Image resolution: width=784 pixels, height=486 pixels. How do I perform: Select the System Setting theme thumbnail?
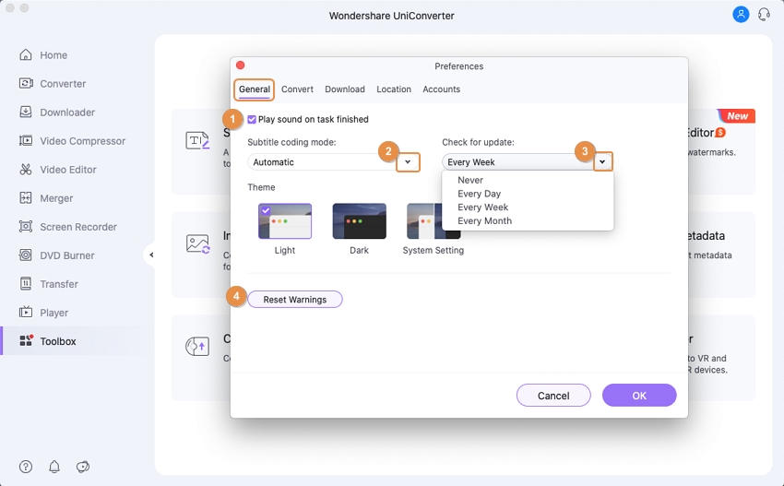click(x=433, y=221)
